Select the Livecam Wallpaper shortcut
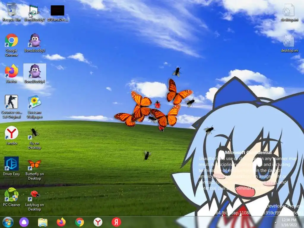This screenshot has height=228, width=304. (34, 107)
